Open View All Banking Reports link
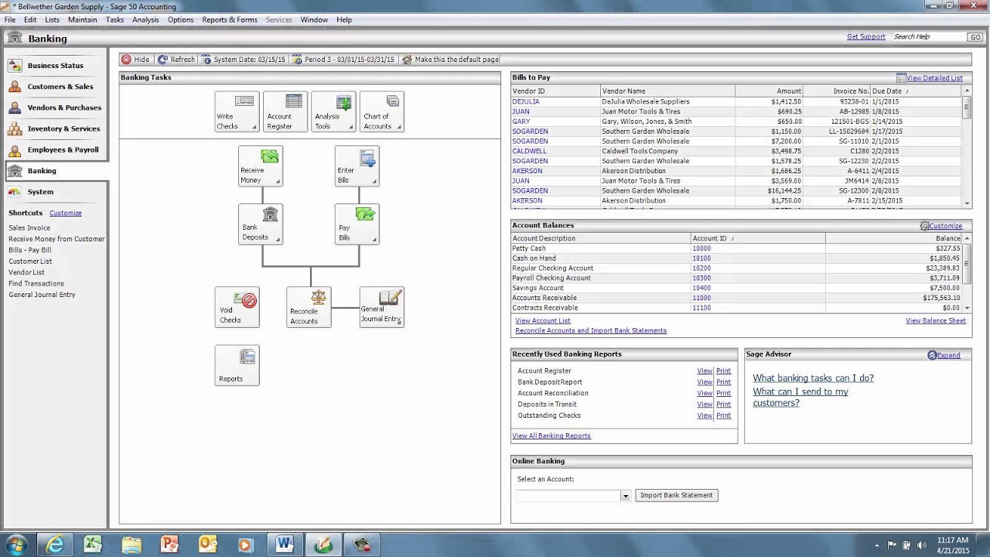The image size is (990, 557). click(x=551, y=436)
